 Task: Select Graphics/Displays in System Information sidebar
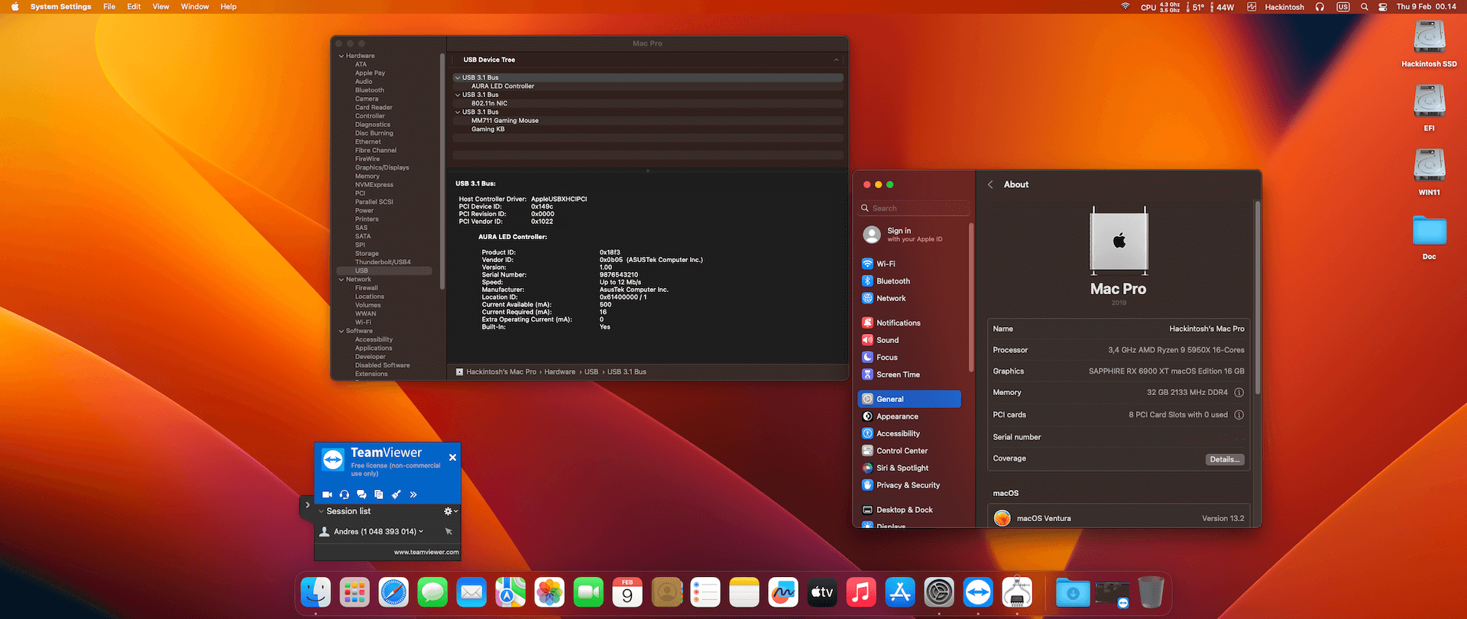(x=382, y=167)
